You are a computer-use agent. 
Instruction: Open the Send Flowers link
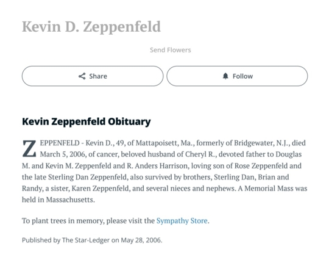(171, 50)
